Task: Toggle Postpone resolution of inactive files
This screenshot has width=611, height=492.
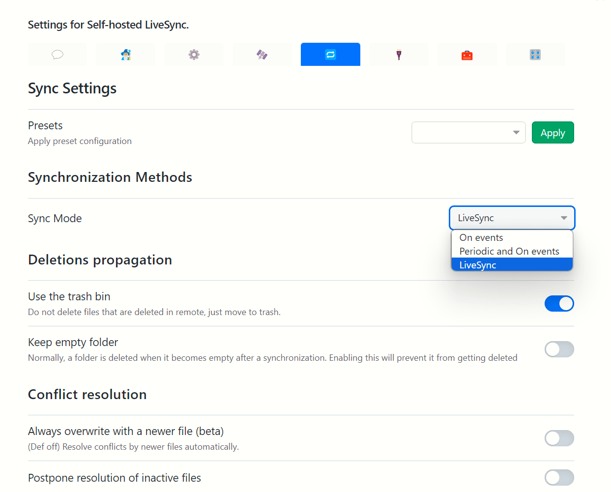Action: click(x=559, y=478)
